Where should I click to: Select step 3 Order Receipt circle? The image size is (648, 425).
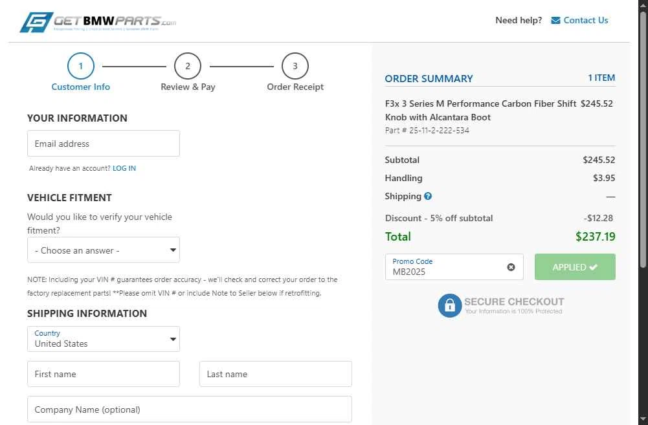point(295,66)
